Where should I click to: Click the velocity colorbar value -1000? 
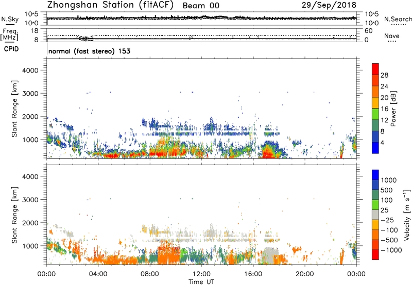pos(391,250)
